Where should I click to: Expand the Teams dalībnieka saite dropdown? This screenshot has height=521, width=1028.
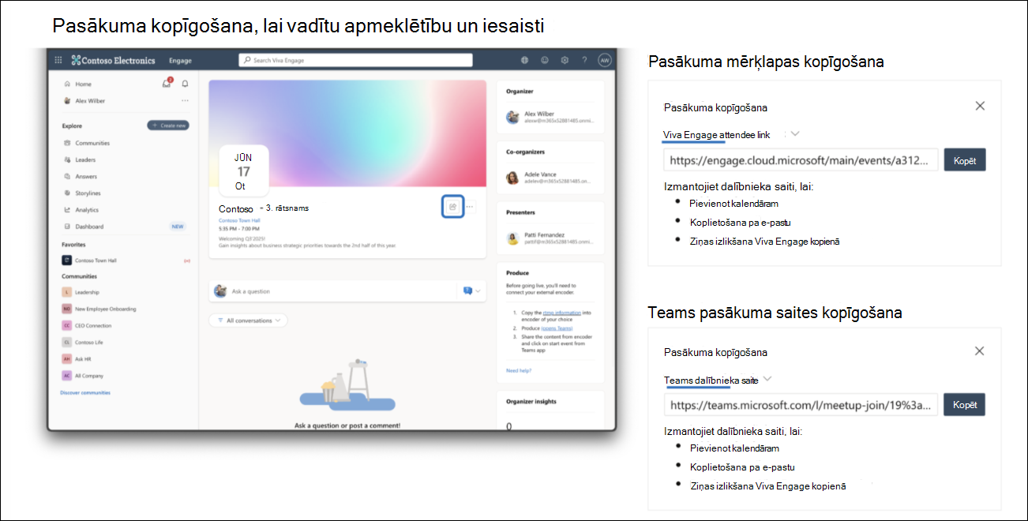point(767,380)
